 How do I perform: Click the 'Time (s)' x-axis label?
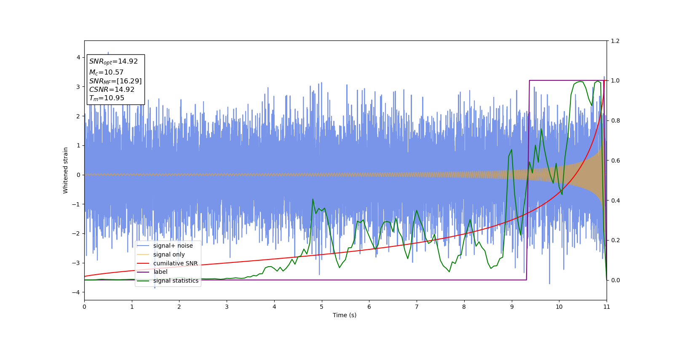pyautogui.click(x=345, y=315)
